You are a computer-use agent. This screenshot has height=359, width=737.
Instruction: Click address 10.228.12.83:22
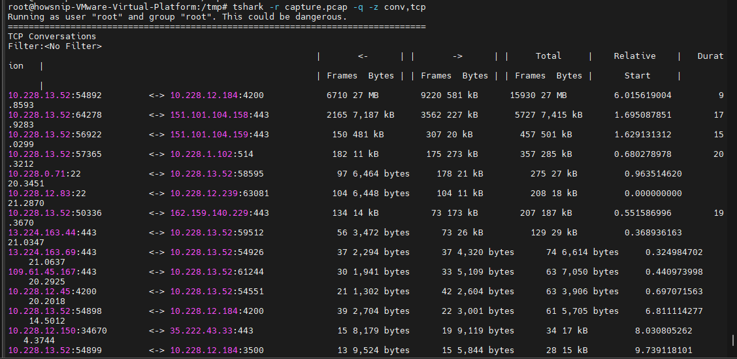point(47,194)
